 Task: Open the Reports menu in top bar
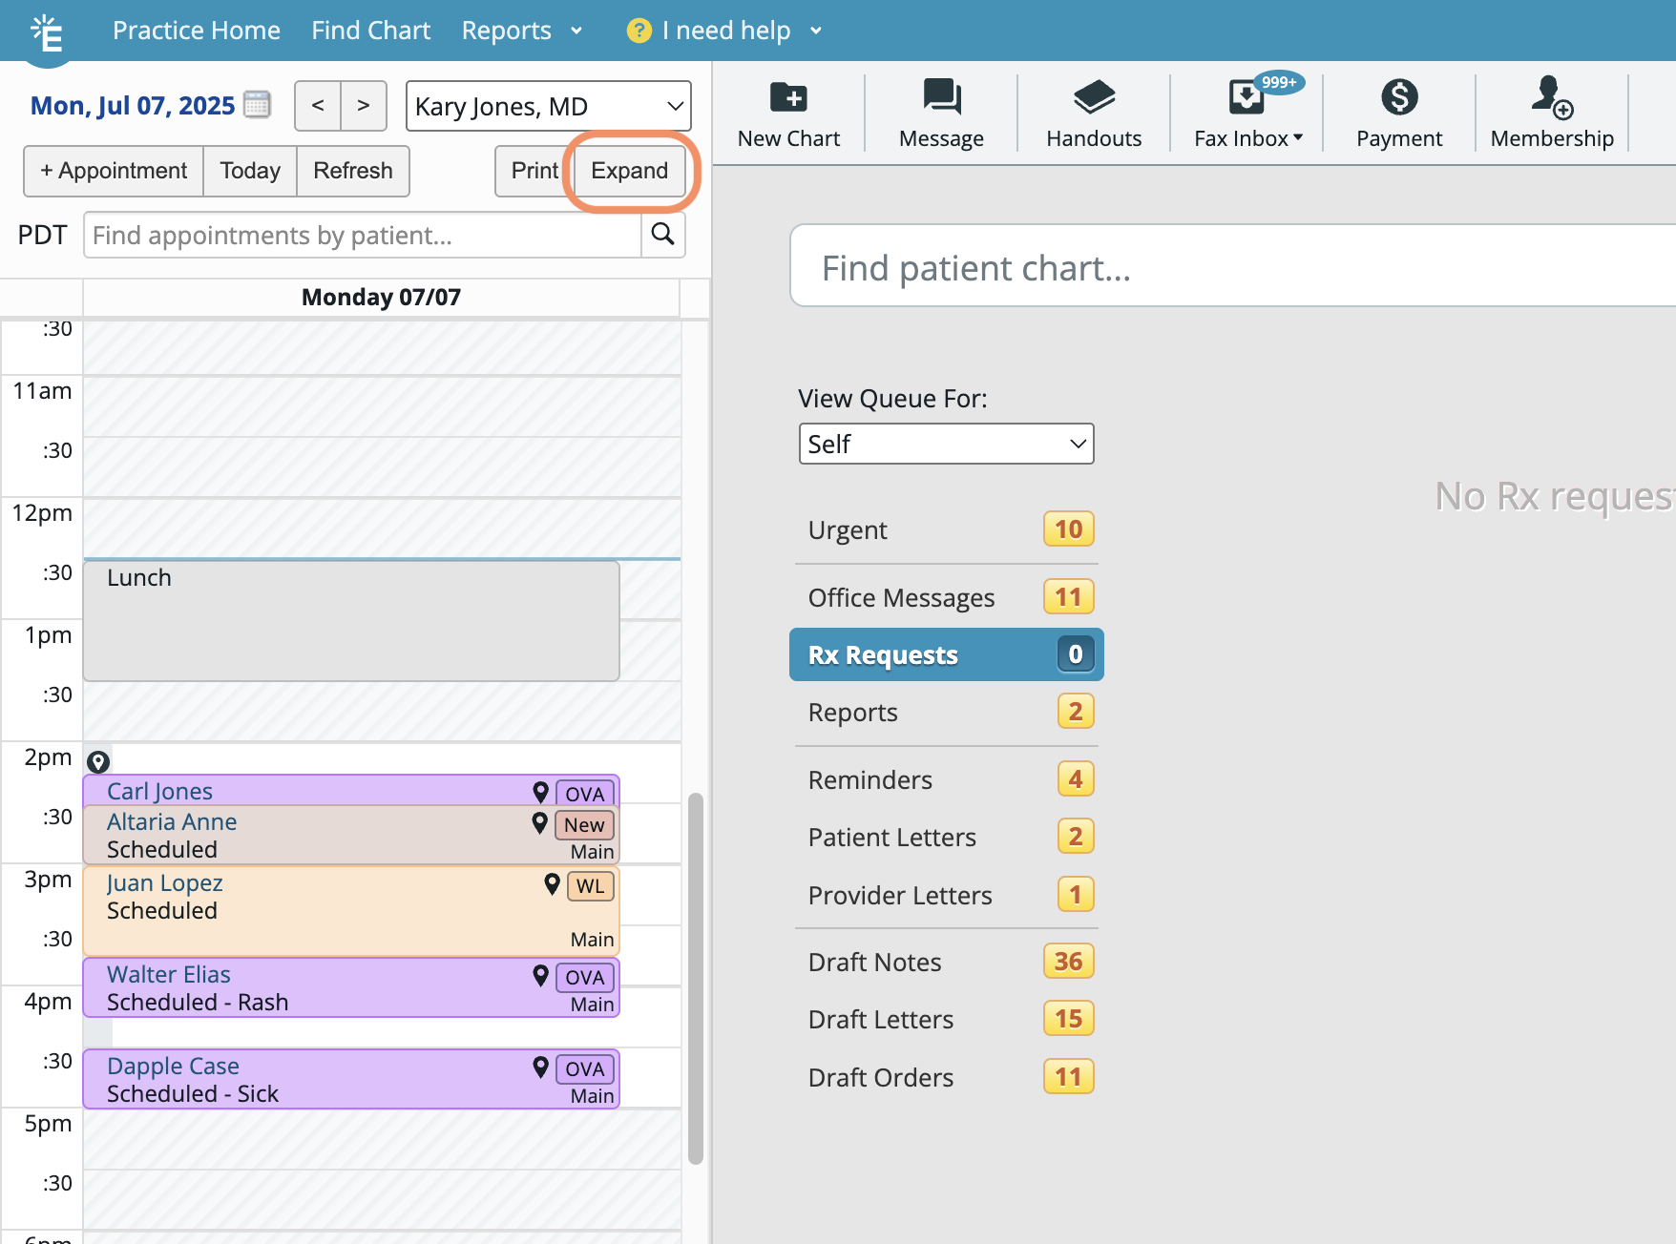521,31
